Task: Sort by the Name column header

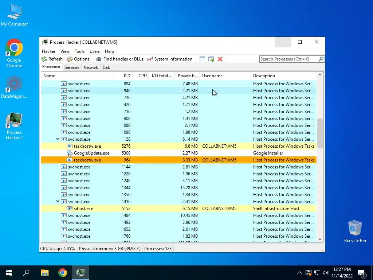Action: (x=78, y=76)
